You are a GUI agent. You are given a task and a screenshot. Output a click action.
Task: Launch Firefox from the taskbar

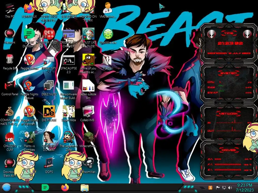pyautogui.click(x=65, y=187)
